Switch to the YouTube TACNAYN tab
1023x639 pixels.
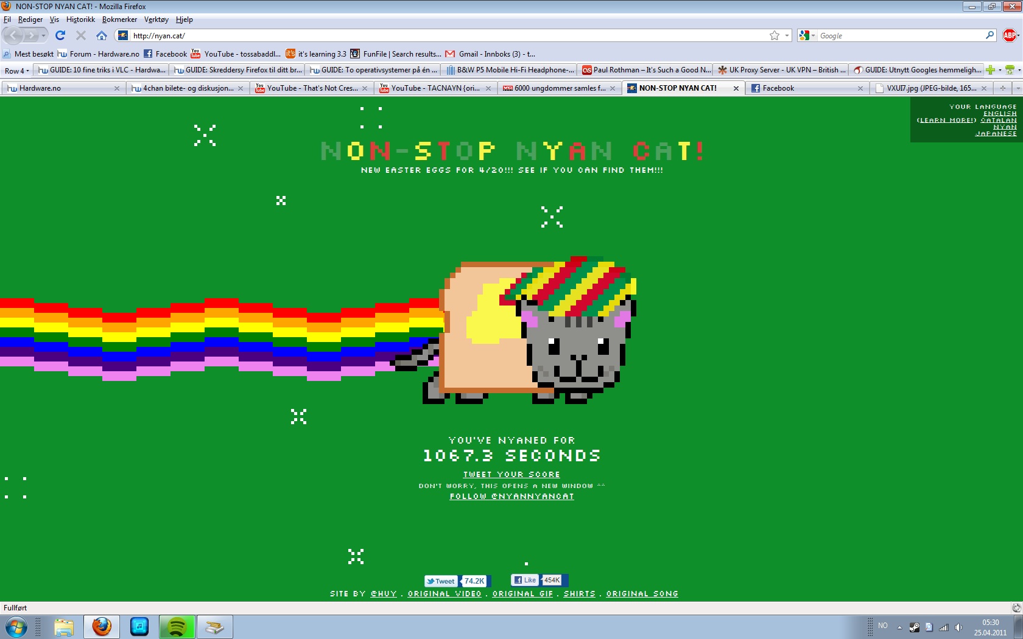pos(435,88)
